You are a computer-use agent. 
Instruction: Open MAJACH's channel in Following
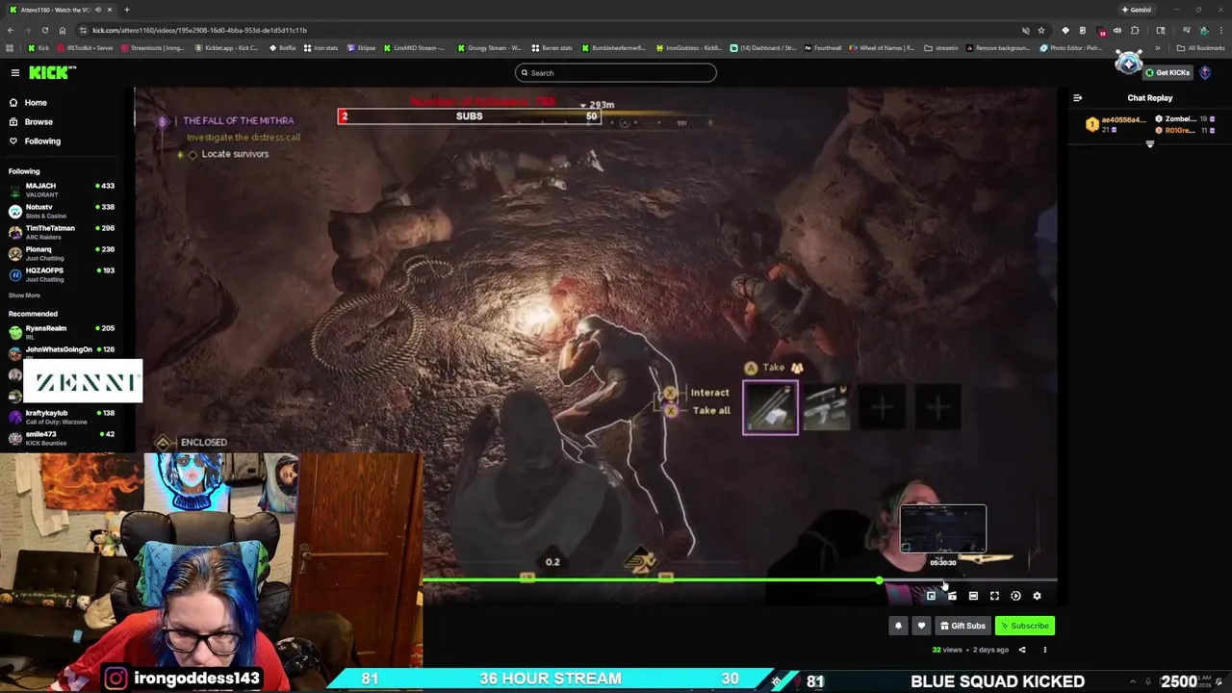[x=63, y=190]
